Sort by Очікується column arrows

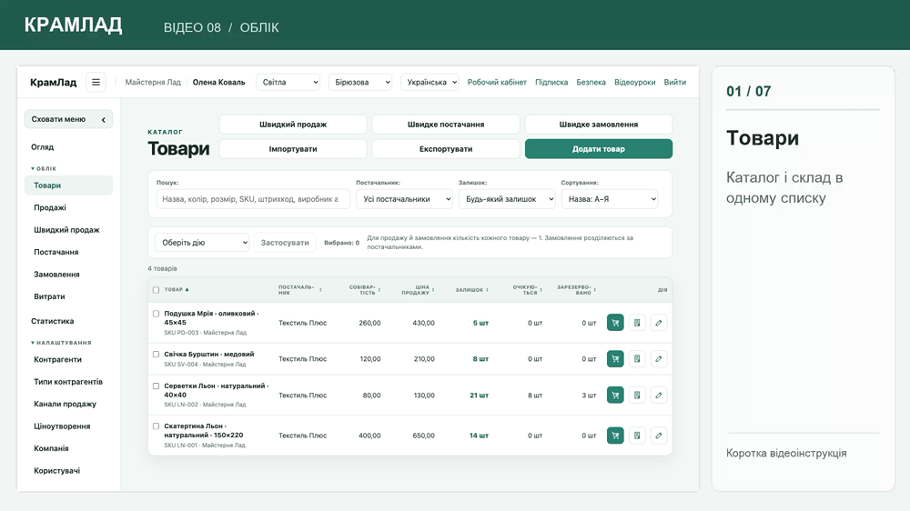tap(541, 289)
